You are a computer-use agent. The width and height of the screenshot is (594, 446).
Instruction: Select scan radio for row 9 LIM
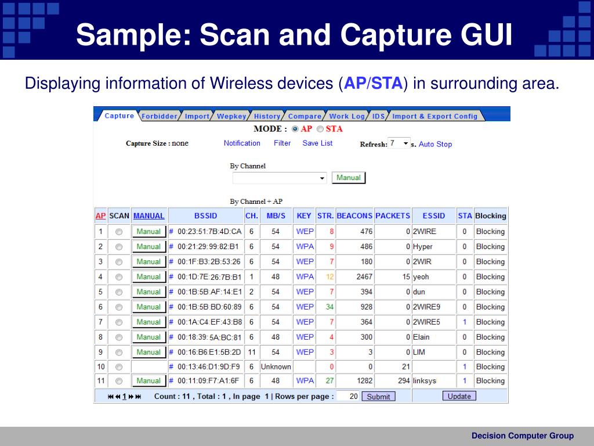pos(119,353)
